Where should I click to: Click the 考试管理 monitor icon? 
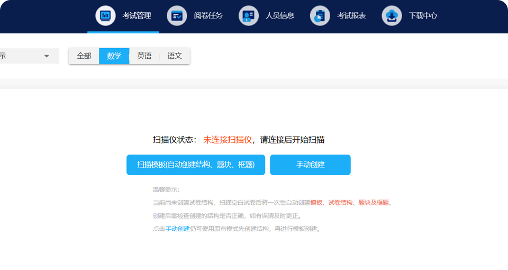[x=105, y=15]
